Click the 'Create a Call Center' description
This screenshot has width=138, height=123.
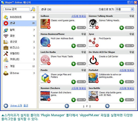pos(108,57)
